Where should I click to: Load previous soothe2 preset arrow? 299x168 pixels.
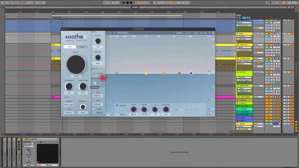coord(107,33)
